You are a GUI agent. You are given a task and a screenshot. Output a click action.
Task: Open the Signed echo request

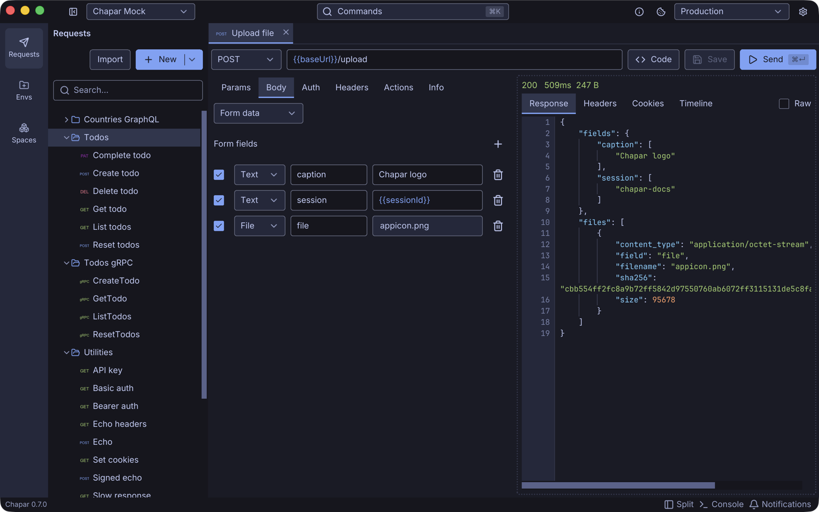pyautogui.click(x=124, y=478)
